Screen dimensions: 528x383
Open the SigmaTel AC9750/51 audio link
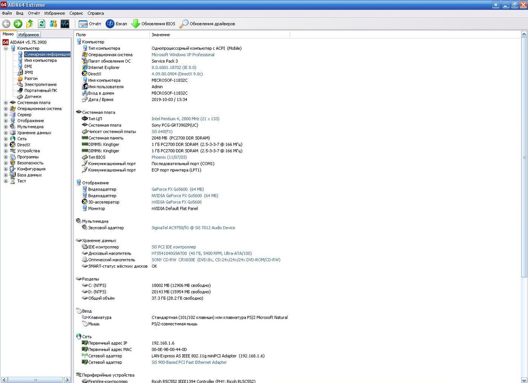tap(193, 228)
